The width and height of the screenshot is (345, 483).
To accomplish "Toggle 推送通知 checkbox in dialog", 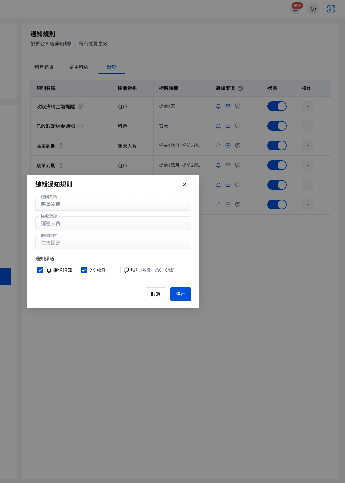I will (40, 270).
